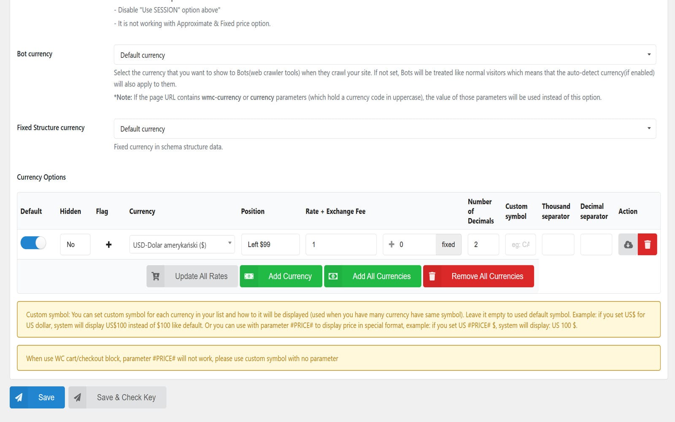This screenshot has height=422, width=675.
Task: Click the Custom symbol explanation notice
Action: pyautogui.click(x=339, y=319)
